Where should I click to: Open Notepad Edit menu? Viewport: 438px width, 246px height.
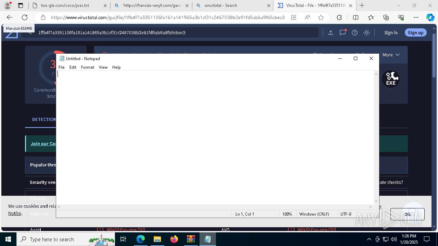[x=73, y=67]
